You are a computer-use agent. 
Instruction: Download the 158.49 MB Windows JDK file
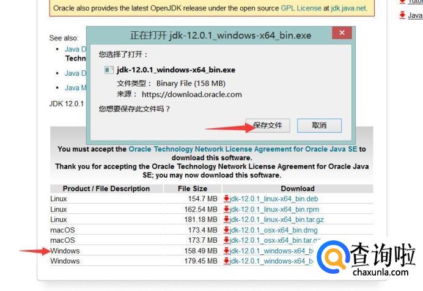pos(271,251)
